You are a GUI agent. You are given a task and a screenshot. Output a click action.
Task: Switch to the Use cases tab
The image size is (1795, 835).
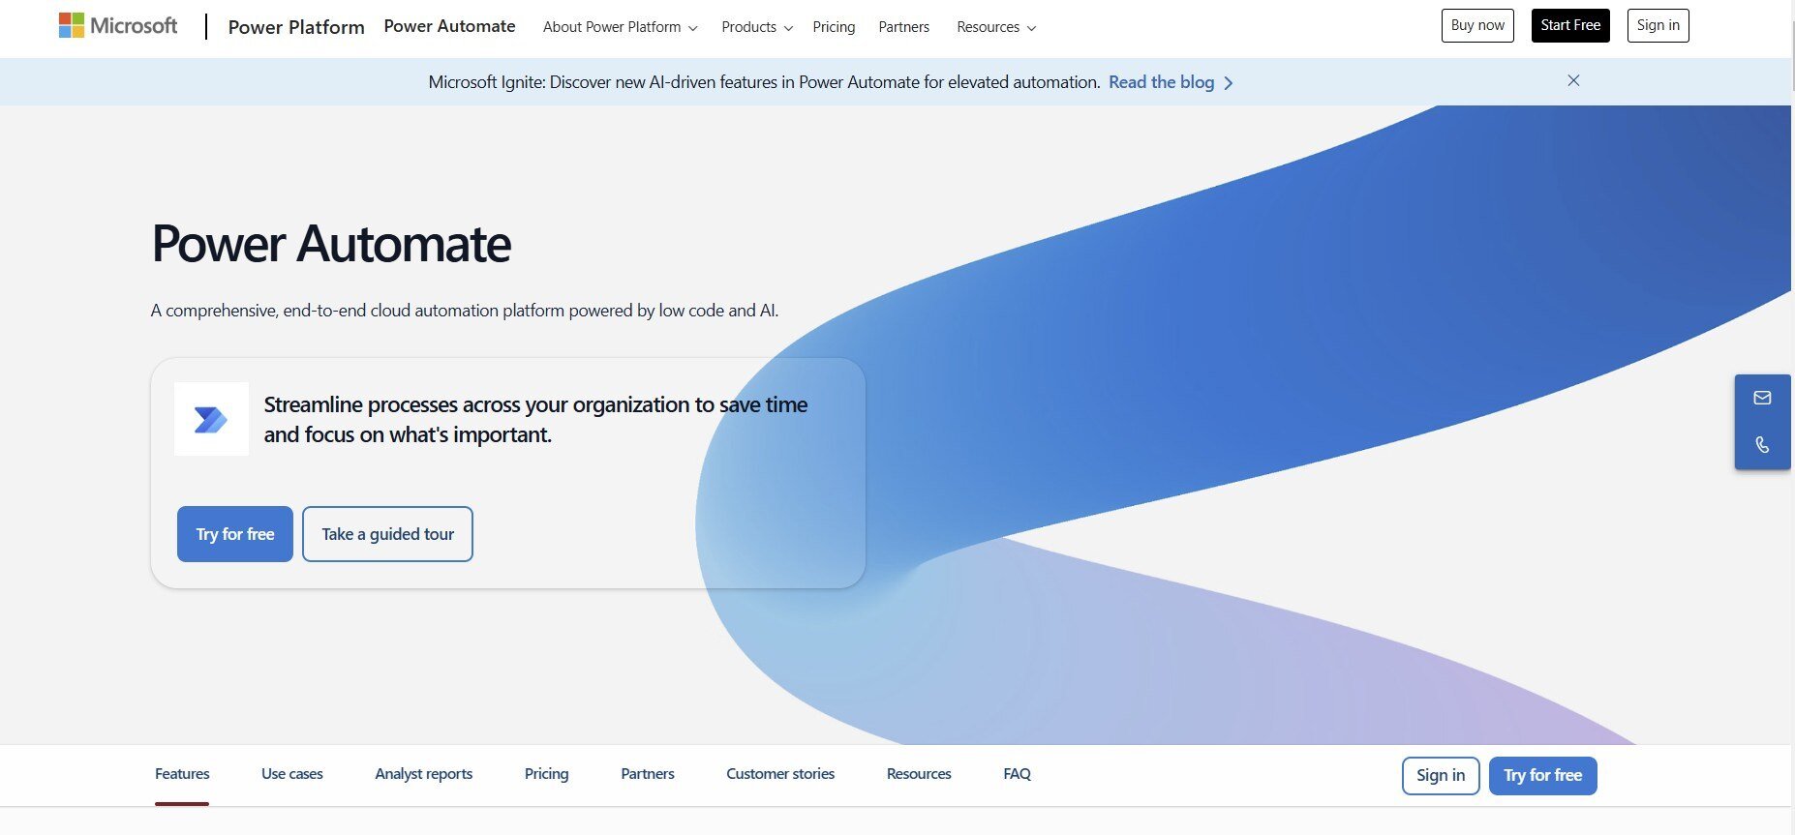[291, 774]
